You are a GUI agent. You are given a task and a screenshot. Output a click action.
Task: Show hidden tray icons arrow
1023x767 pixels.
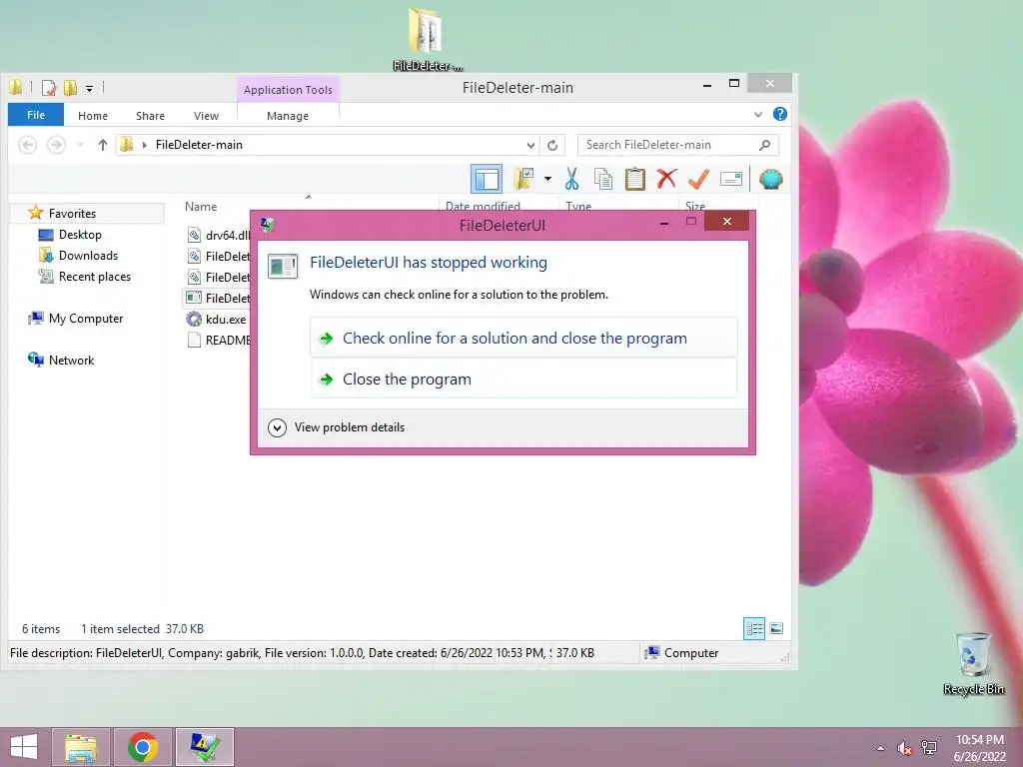pyautogui.click(x=880, y=747)
